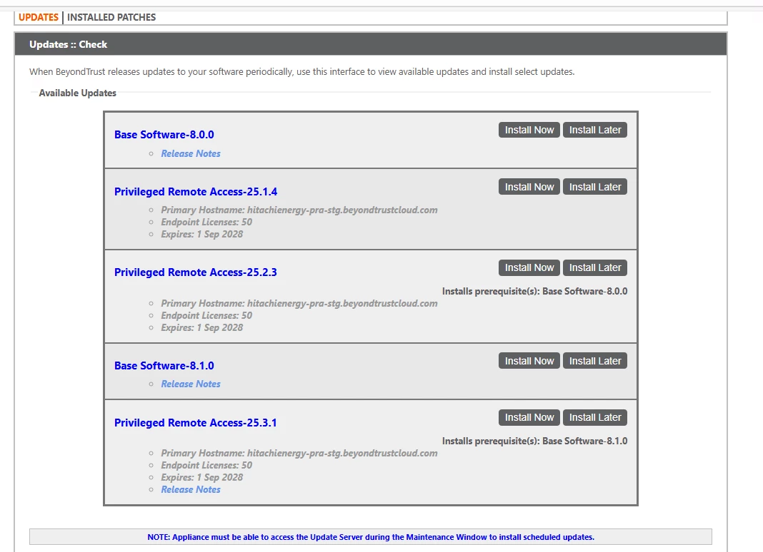Schedule Base Software-8.0.0 to install later
Viewport: 763px width, 552px height.
[x=594, y=130]
